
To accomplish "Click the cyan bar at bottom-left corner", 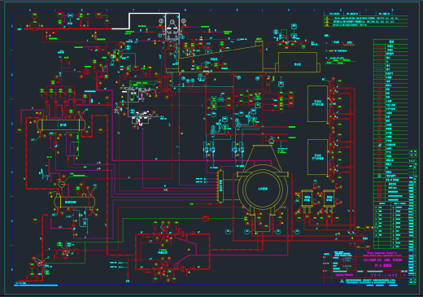I will 36,285.
